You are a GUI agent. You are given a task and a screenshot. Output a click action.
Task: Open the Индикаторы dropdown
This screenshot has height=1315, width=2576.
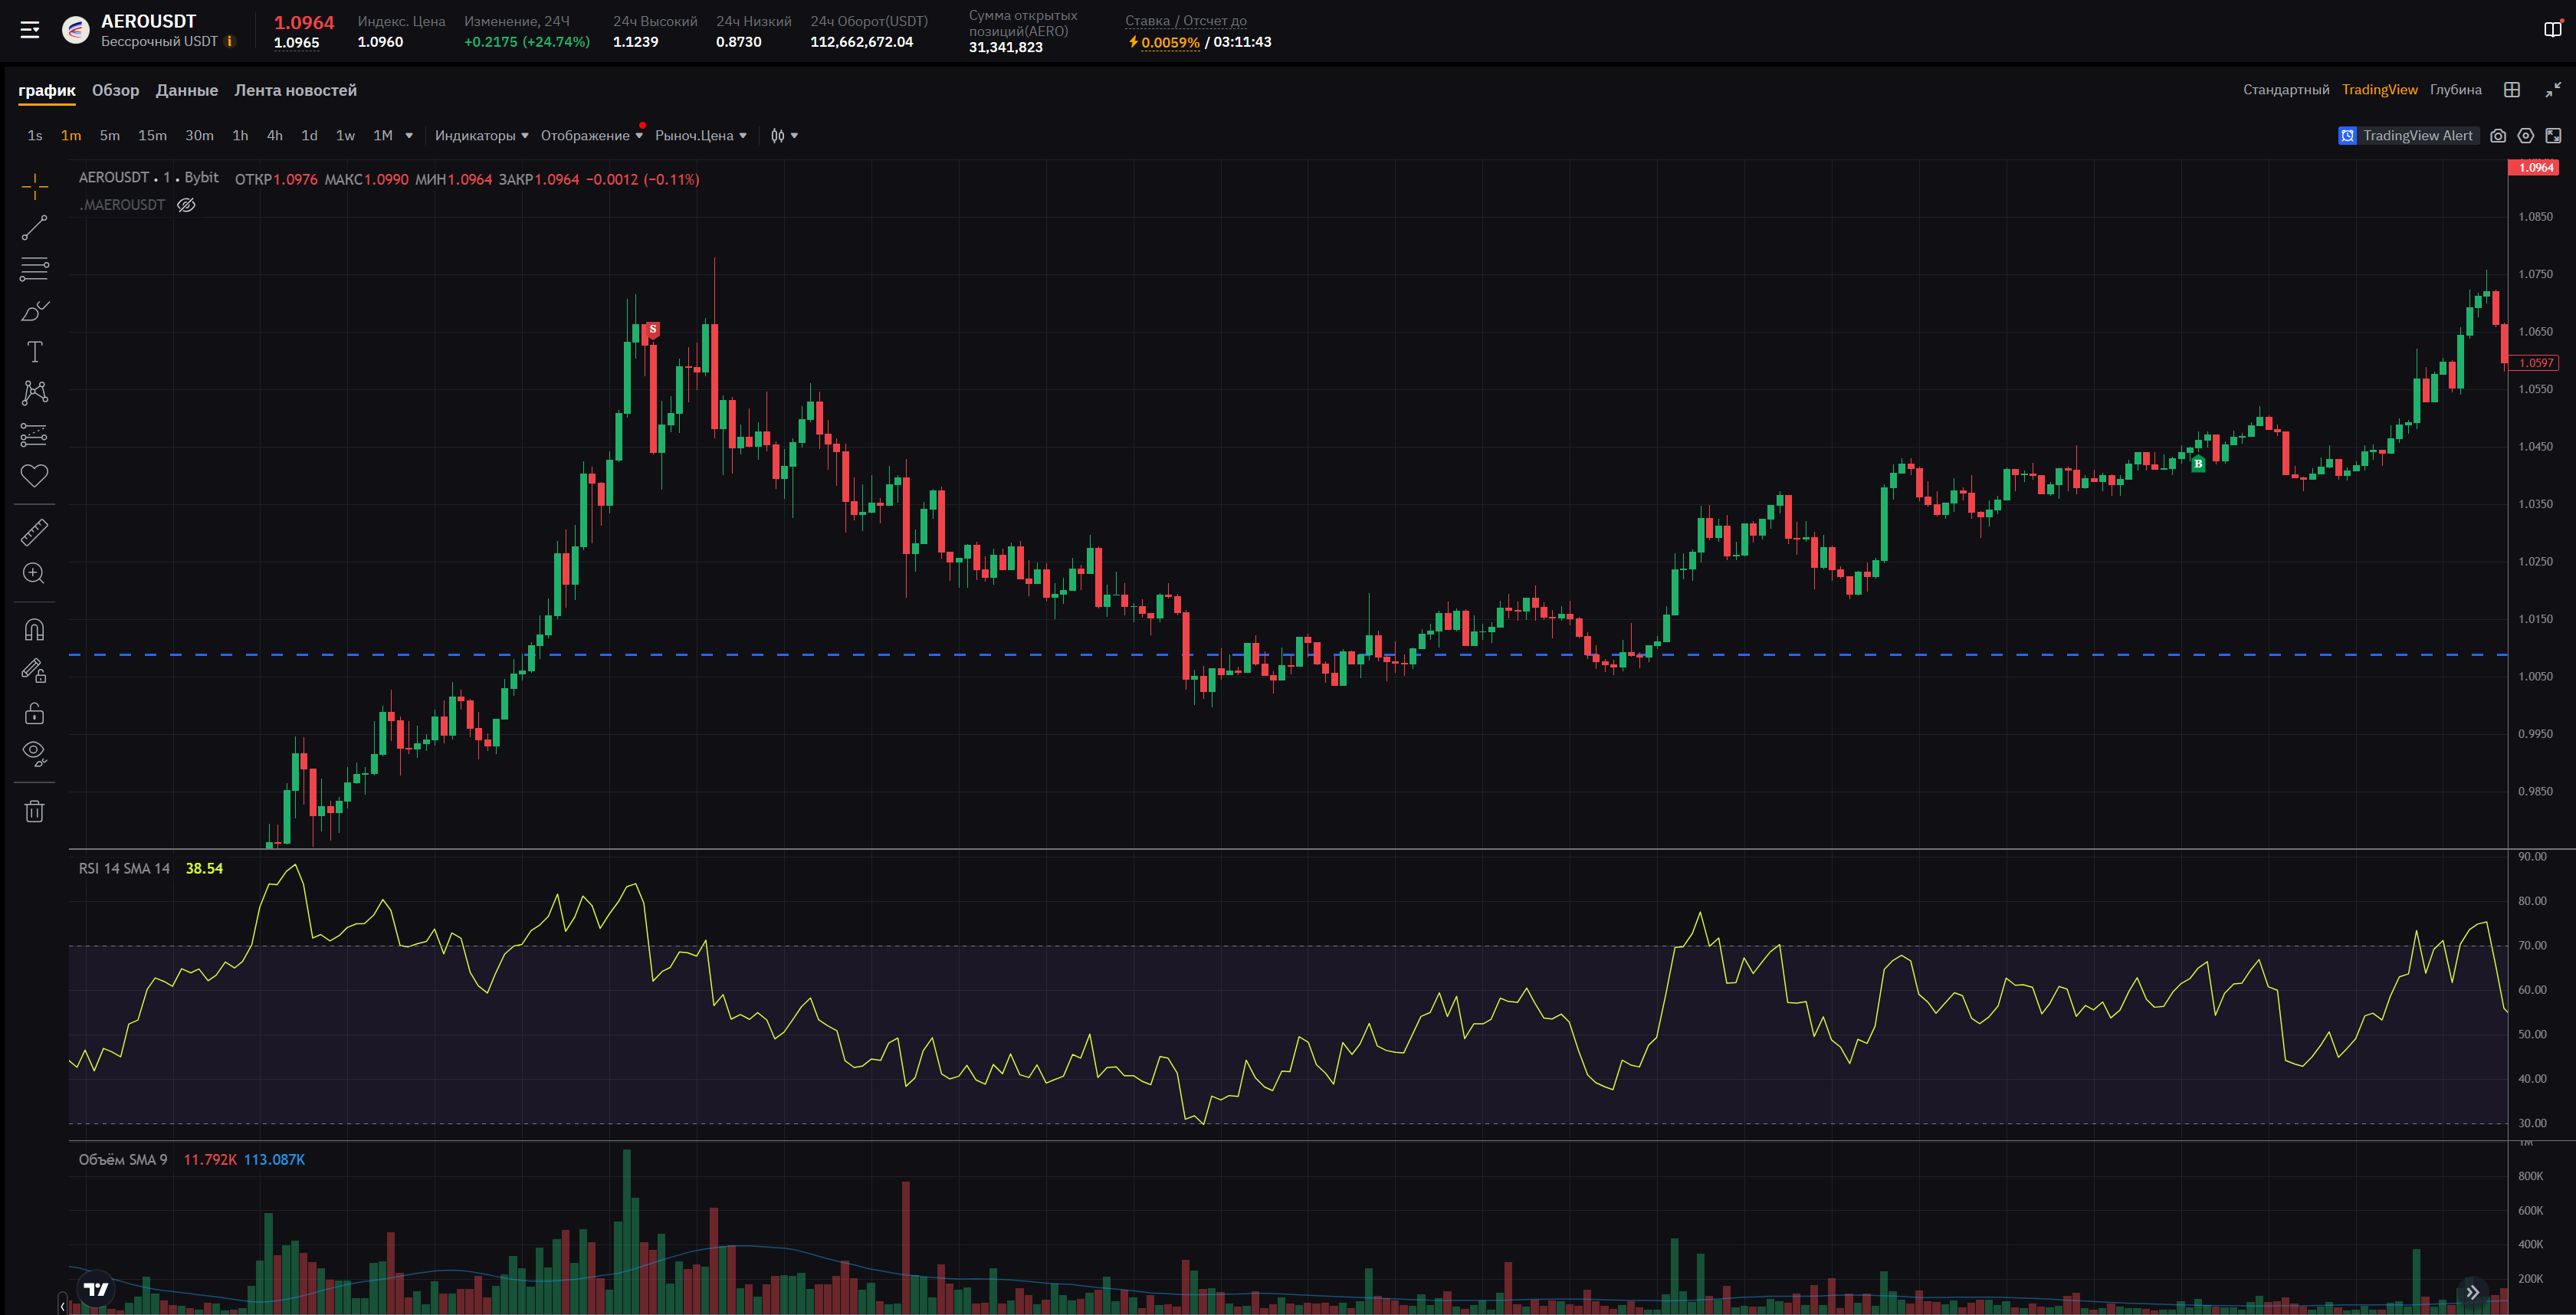click(481, 136)
